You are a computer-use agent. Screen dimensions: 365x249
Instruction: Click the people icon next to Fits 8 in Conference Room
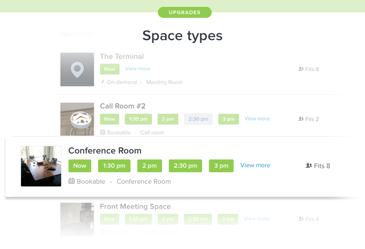point(308,166)
